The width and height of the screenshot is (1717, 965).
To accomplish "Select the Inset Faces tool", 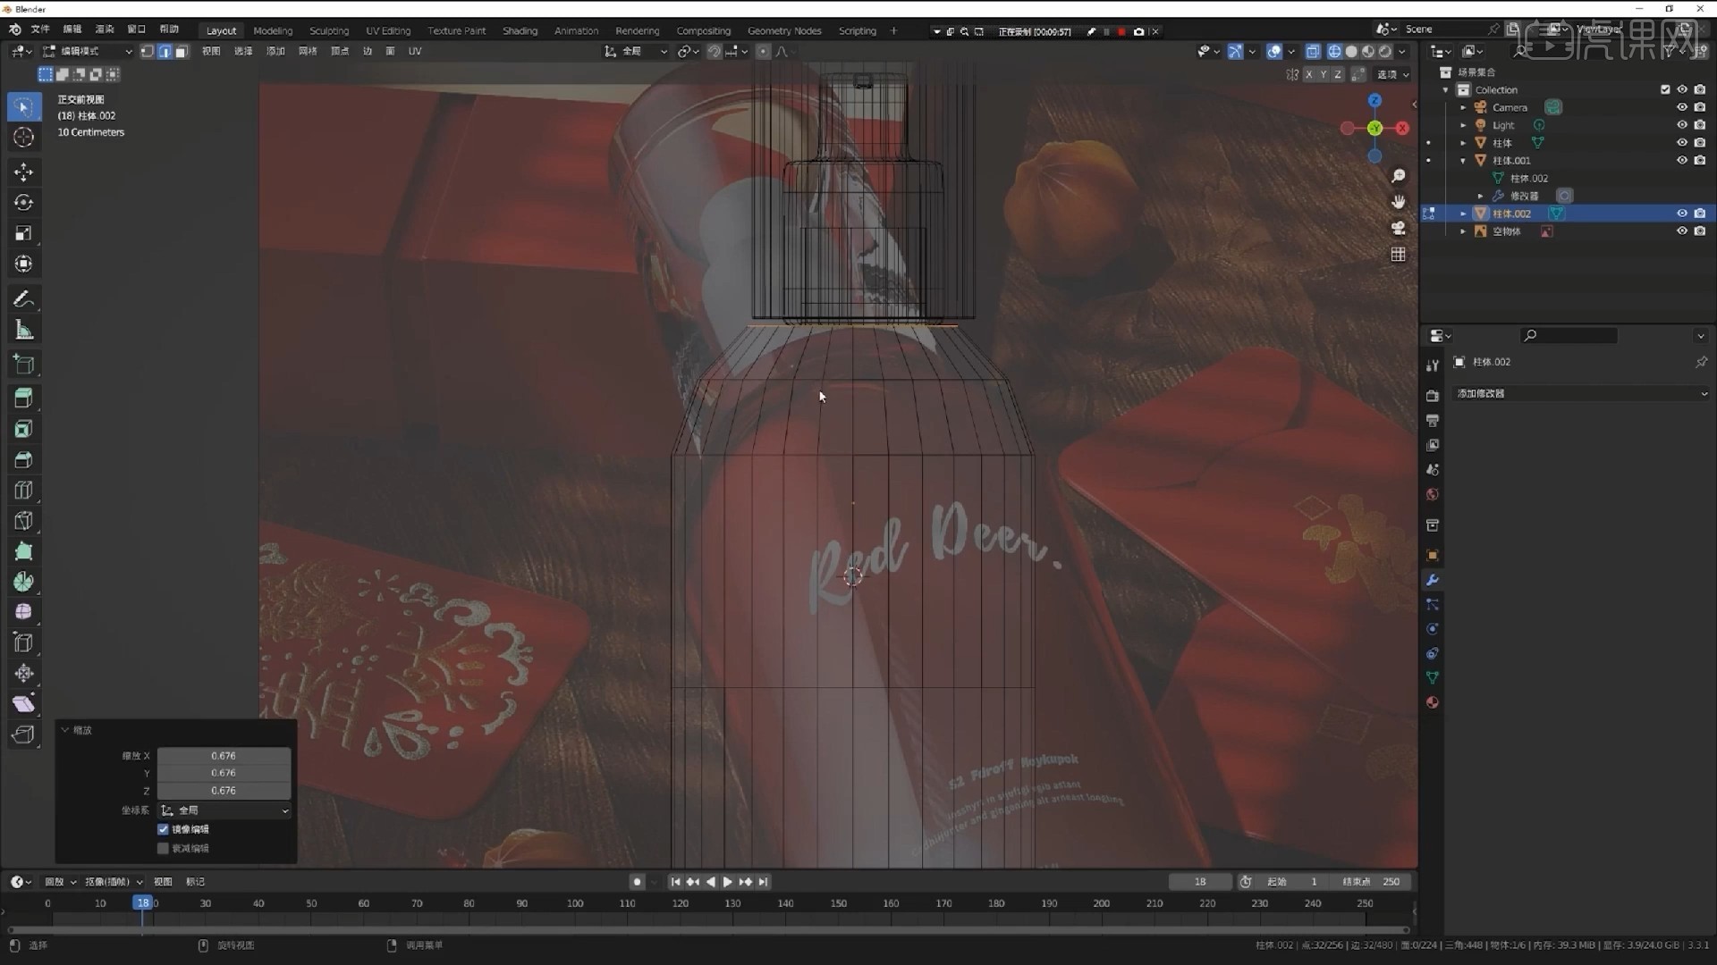I will [24, 429].
